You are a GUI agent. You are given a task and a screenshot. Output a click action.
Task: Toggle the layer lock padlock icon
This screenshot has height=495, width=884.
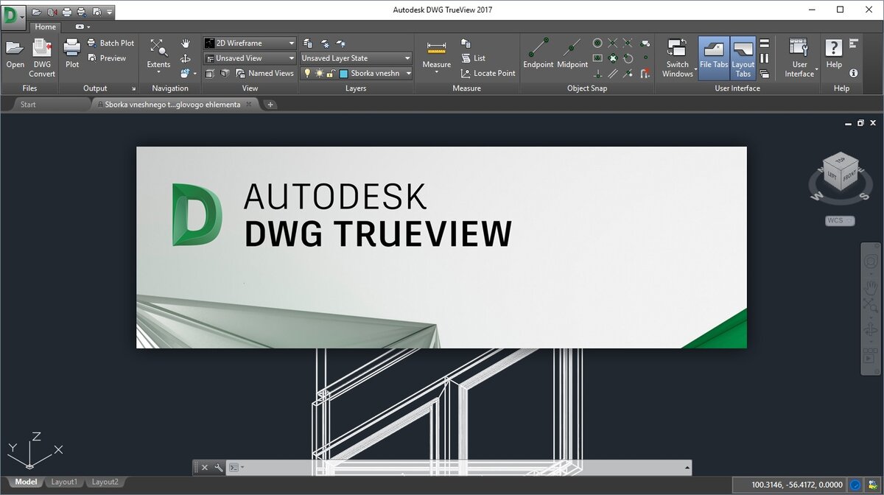click(x=331, y=74)
